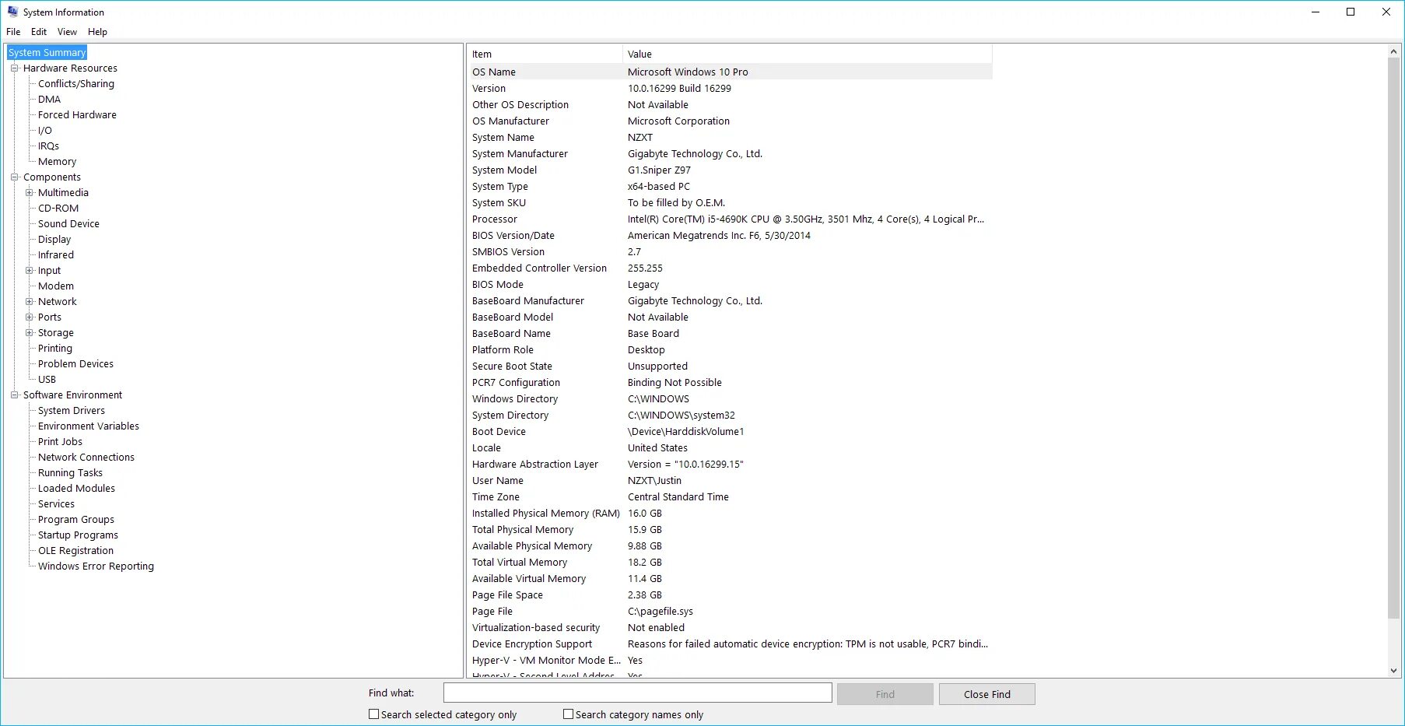
Task: Select Services tree item
Action: (x=56, y=503)
